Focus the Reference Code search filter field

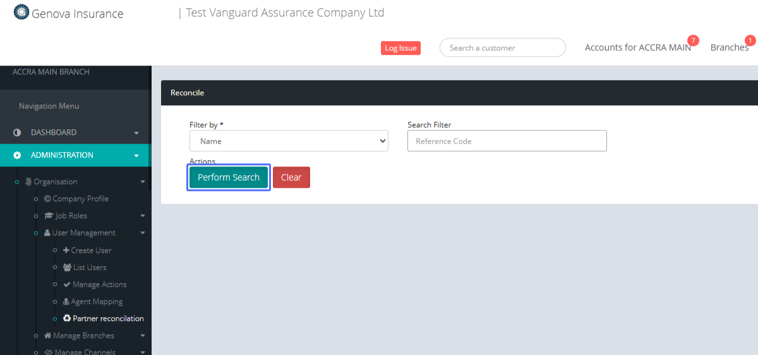(507, 141)
